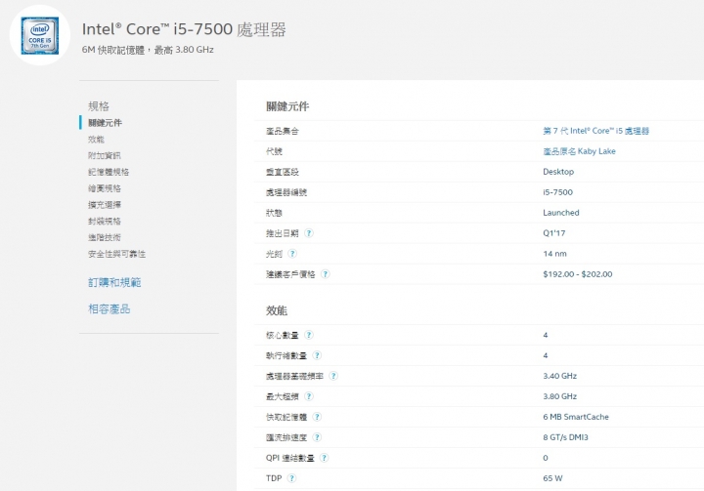Click the 3.80 GHz turbo value in table
Image resolution: width=704 pixels, height=491 pixels.
tap(560, 396)
